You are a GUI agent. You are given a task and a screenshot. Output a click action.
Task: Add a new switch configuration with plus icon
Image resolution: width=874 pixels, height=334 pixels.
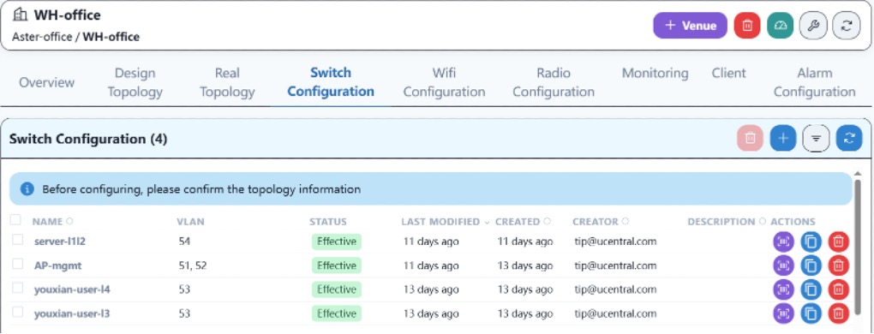tap(783, 138)
